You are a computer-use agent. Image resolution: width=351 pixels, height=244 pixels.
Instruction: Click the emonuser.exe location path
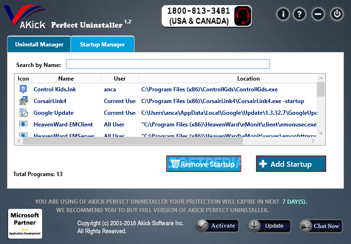[x=229, y=125]
